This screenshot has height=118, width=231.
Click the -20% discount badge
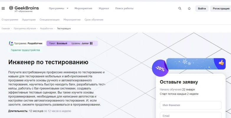point(160,68)
